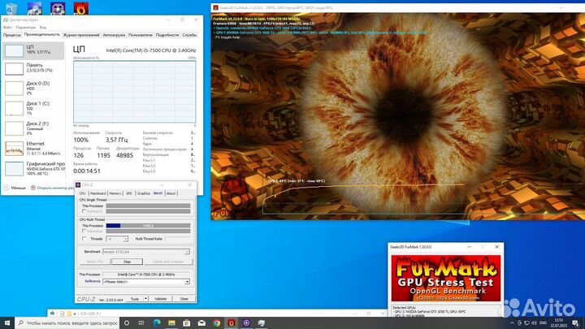Toggle the Multi Thread Reference checkbox
Viewport: 585px width, 329px height.
[84, 231]
